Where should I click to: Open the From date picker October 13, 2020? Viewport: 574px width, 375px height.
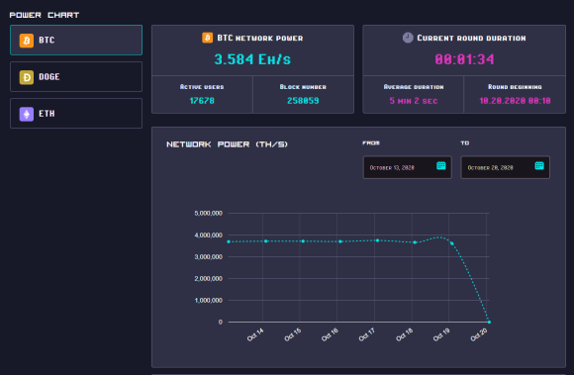coord(407,167)
